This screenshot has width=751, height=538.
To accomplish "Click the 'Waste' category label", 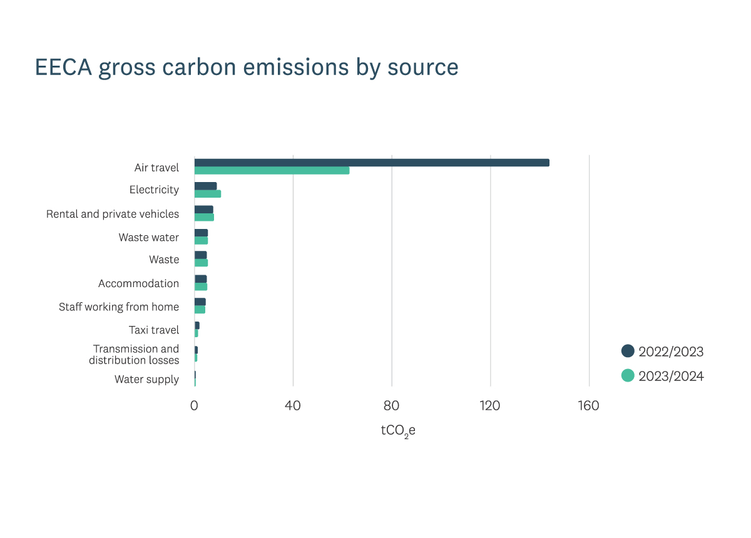I will pyautogui.click(x=164, y=260).
